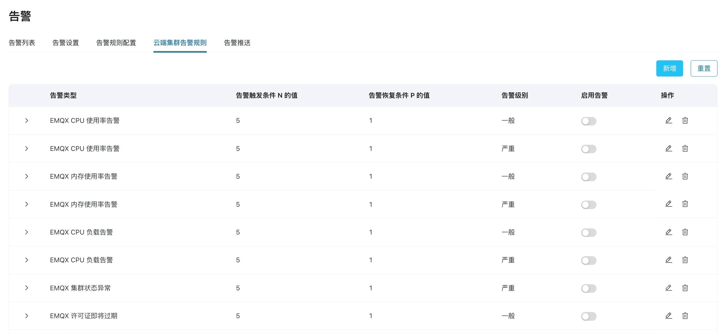
Task: Open the 告警推送 tab
Action: pos(237,43)
